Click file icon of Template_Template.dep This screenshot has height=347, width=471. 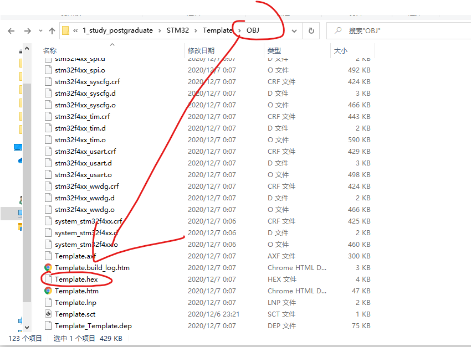tap(48, 326)
